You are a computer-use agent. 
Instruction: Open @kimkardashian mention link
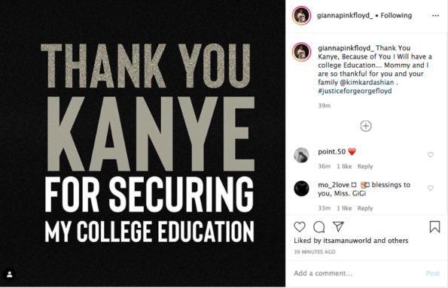pos(367,82)
